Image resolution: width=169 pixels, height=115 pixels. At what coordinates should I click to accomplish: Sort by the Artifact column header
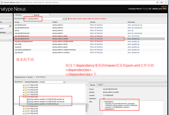tap(70, 22)
